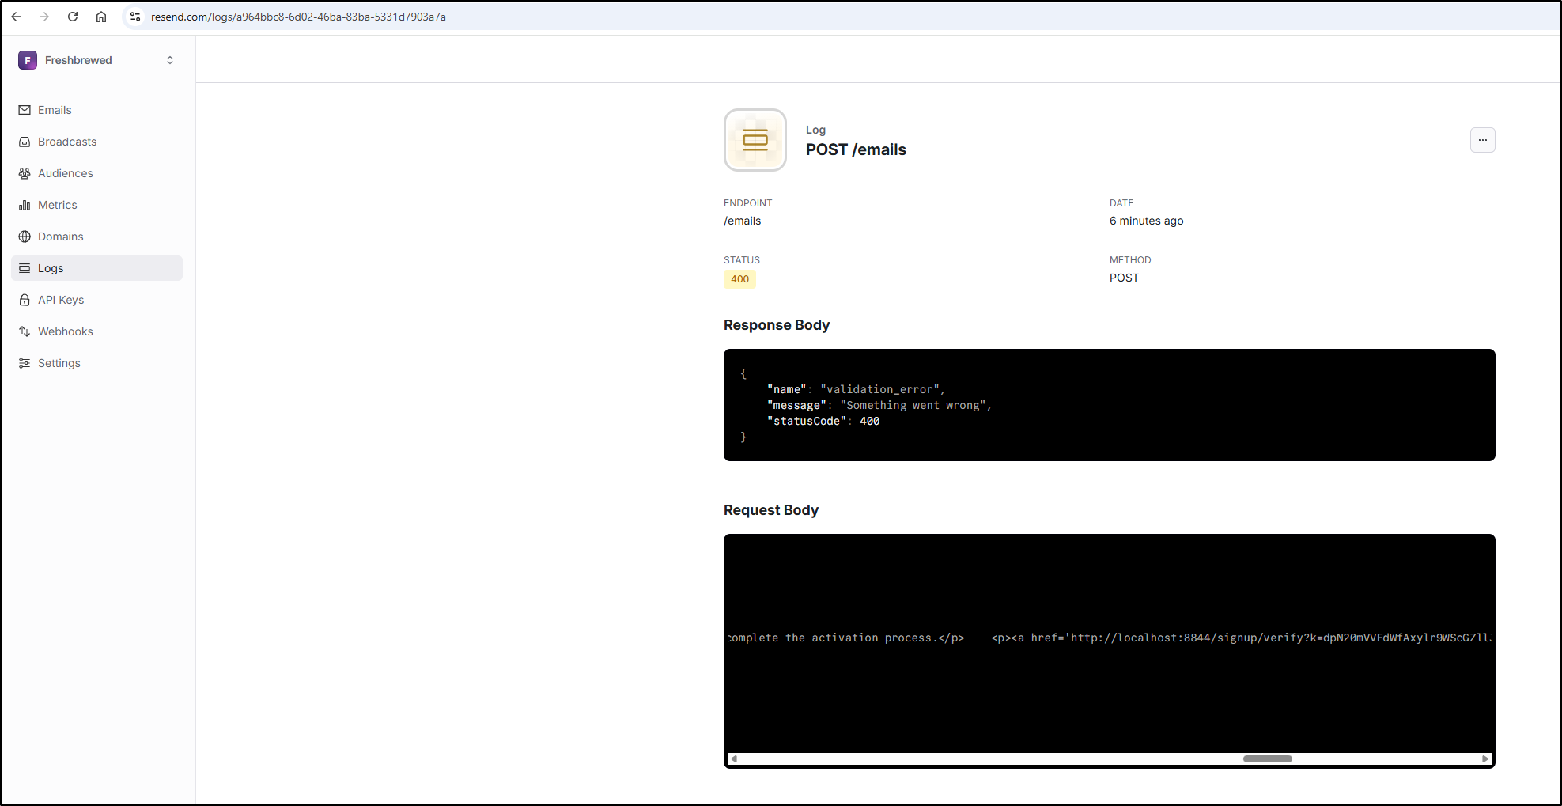Click the Request Body heading
Image resolution: width=1562 pixels, height=806 pixels.
[771, 510]
